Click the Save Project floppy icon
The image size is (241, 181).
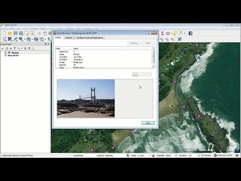[x=16, y=33]
